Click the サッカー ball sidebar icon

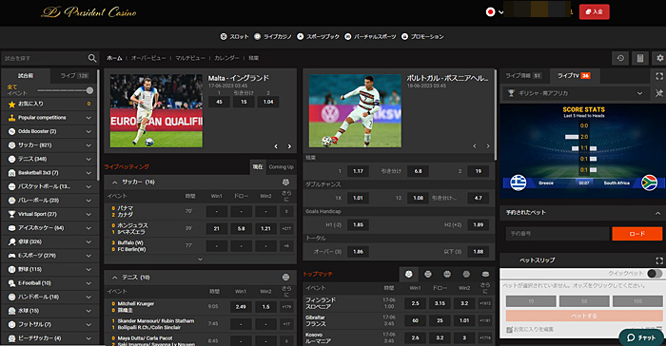tap(11, 145)
